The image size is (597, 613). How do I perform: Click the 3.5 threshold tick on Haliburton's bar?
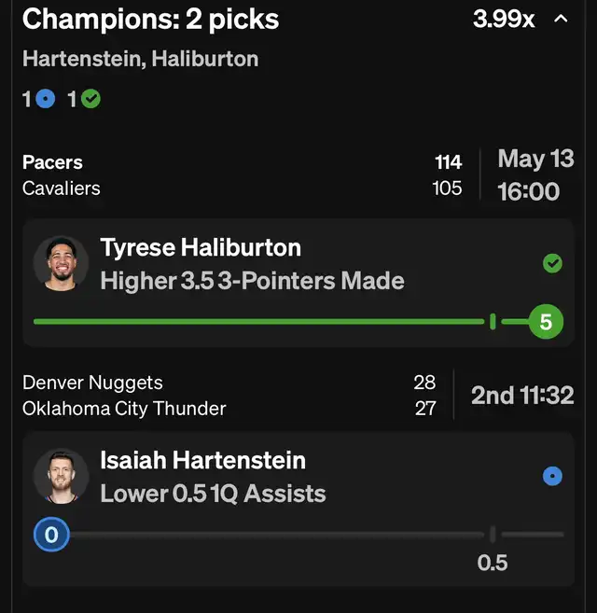click(x=493, y=322)
